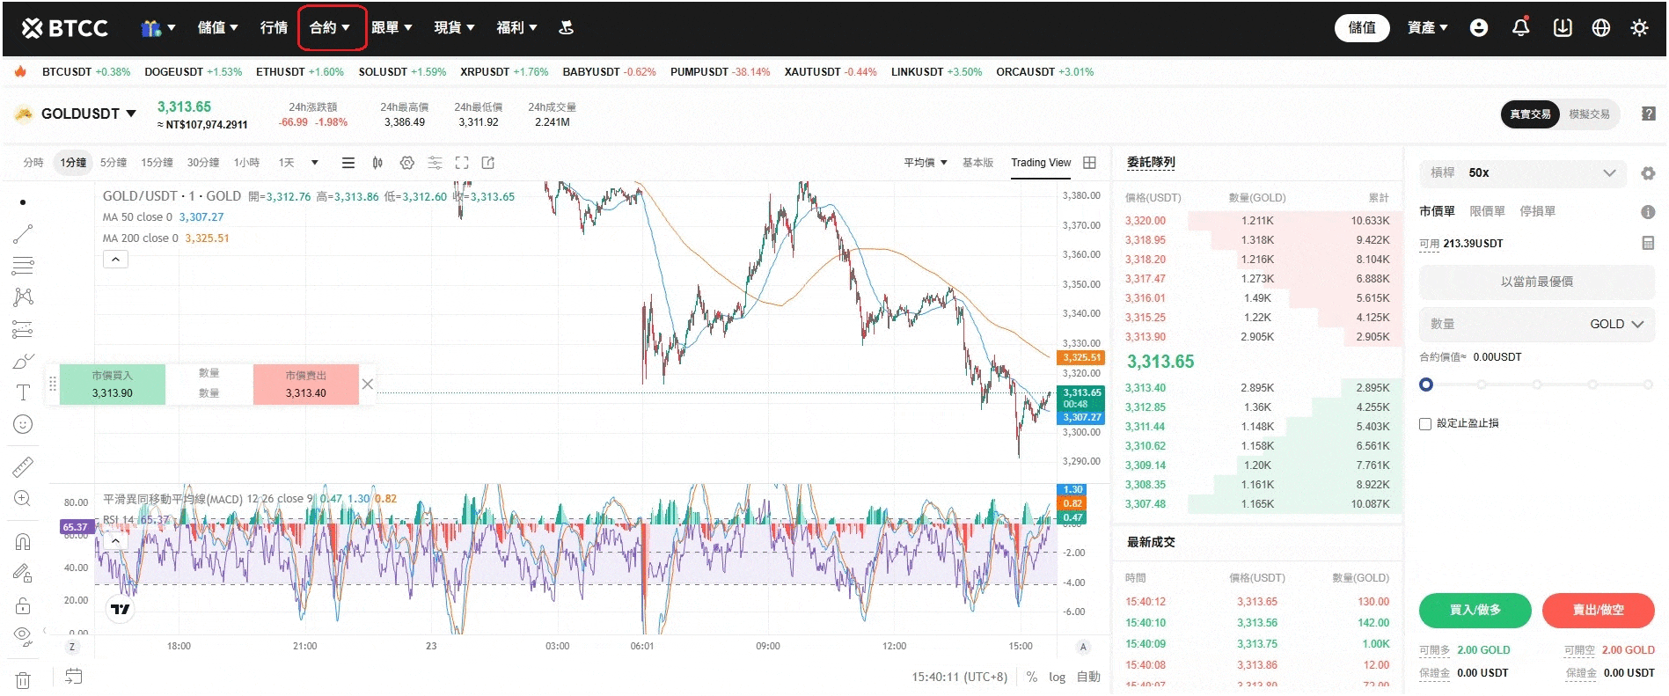Toggle light/dark theme sun icon

[1639, 28]
